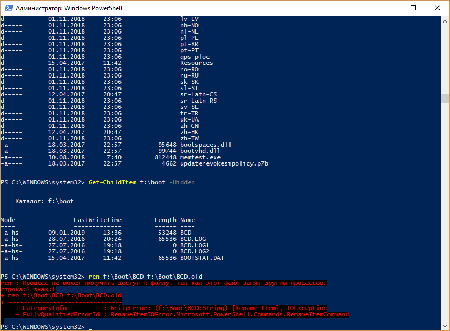The height and width of the screenshot is (331, 450).
Task: Close the PowerShell window
Action: point(437,8)
